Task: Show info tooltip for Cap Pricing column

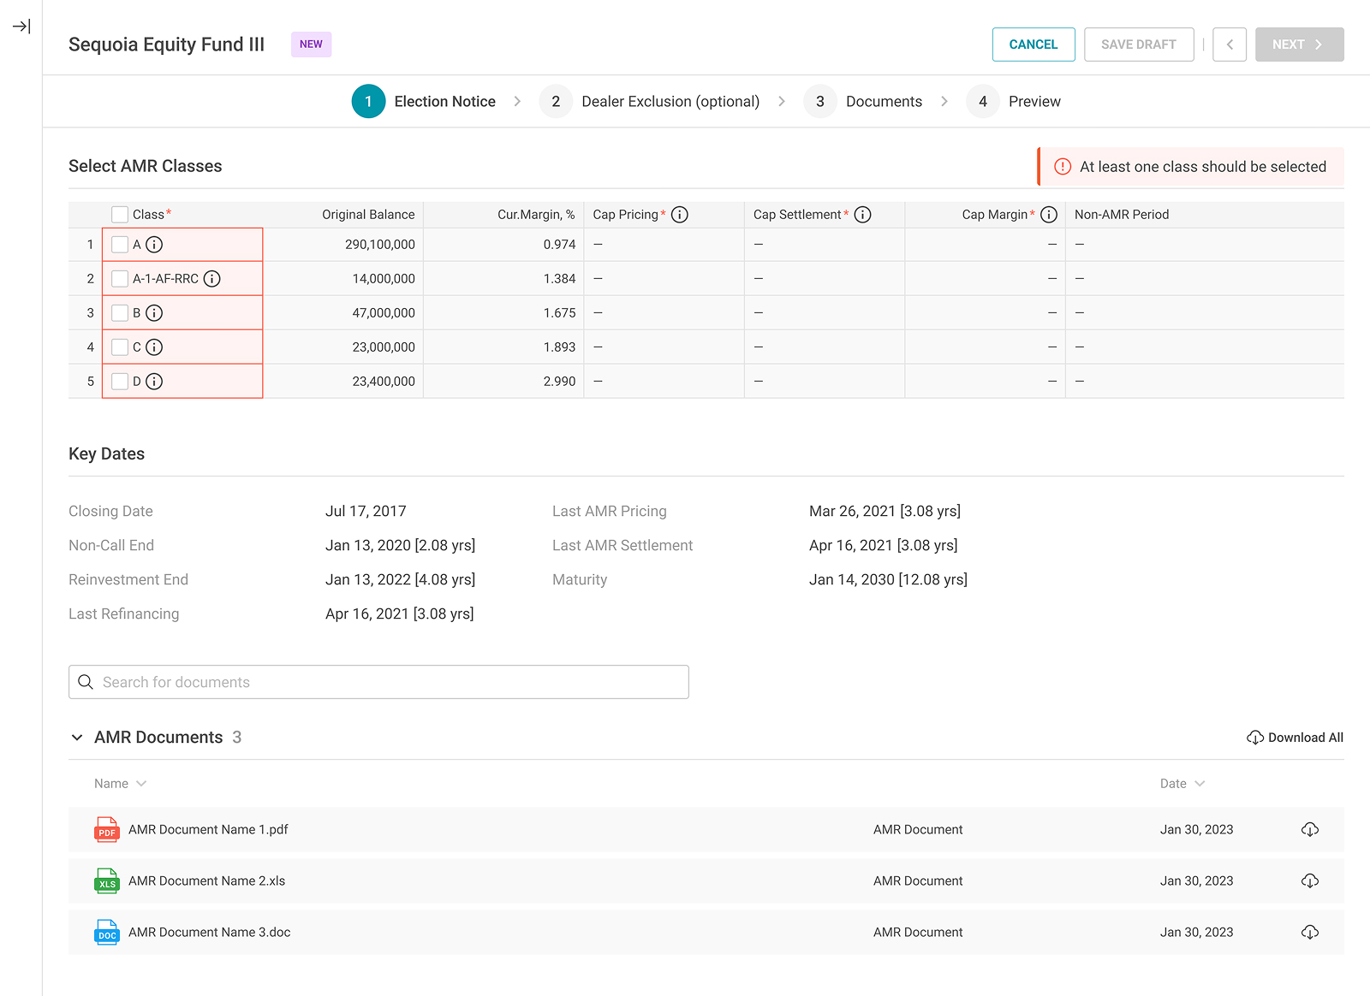Action: (x=680, y=215)
